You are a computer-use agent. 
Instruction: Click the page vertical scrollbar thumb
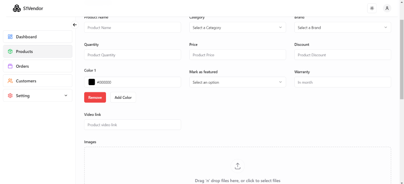pyautogui.click(x=402, y=59)
